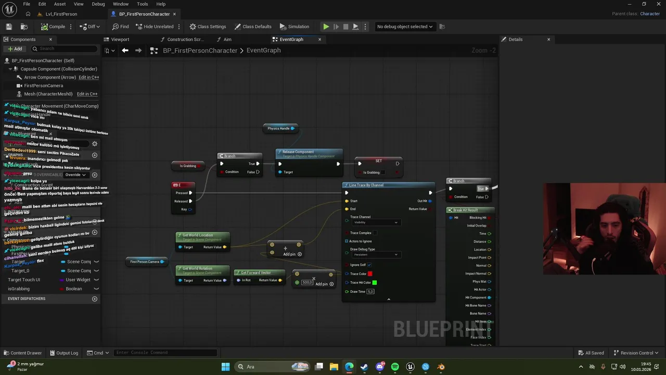Open the Edit menu
666x375 pixels.
tap(42, 4)
